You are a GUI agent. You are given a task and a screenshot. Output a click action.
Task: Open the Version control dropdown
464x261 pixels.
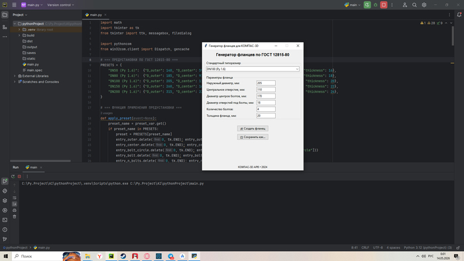tap(61, 5)
